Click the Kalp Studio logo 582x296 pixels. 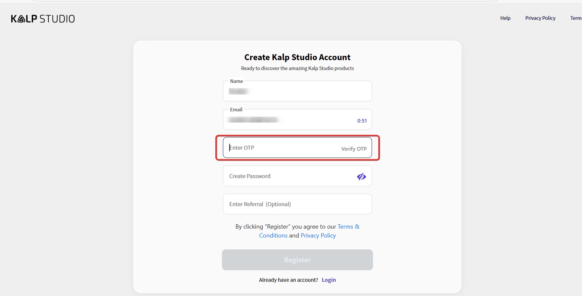point(43,19)
